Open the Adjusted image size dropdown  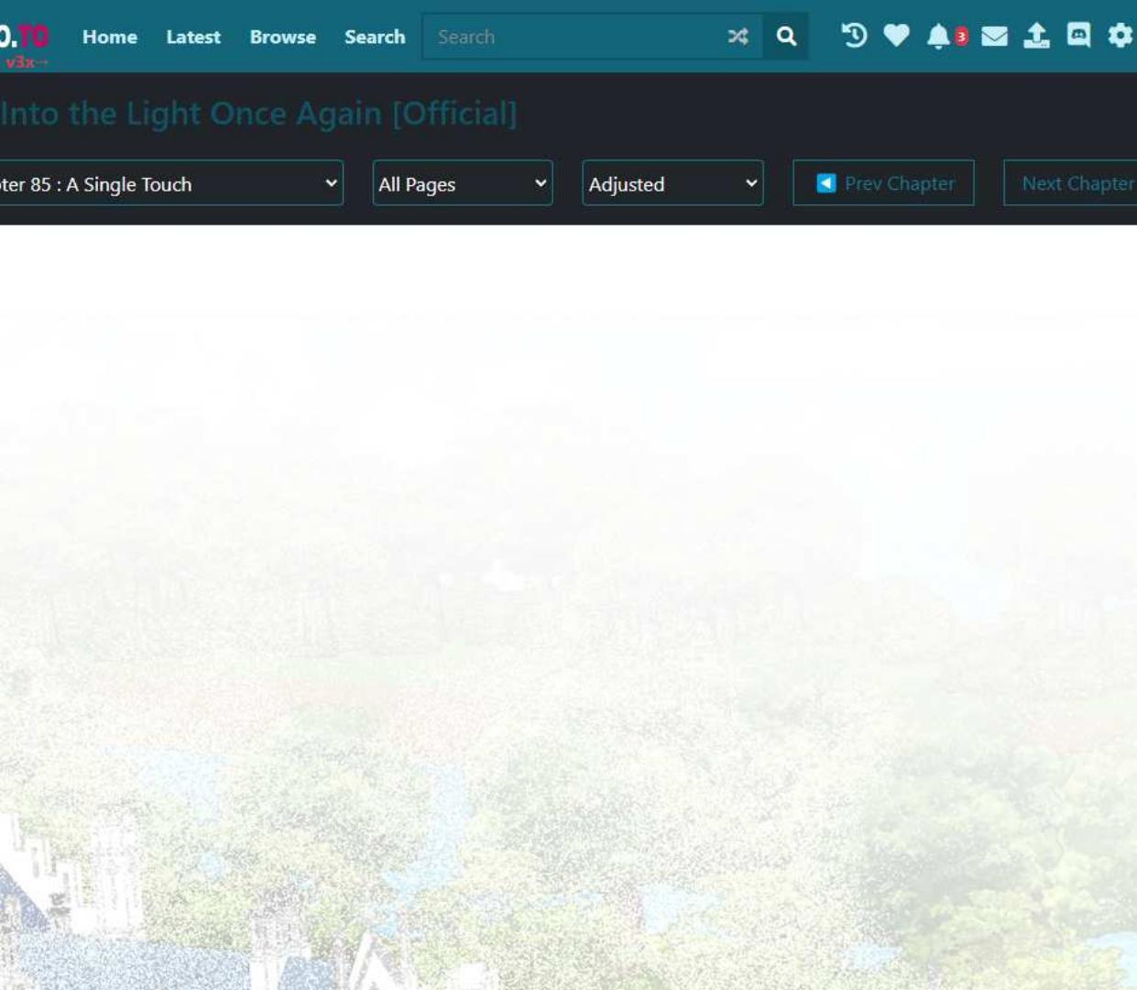click(672, 183)
